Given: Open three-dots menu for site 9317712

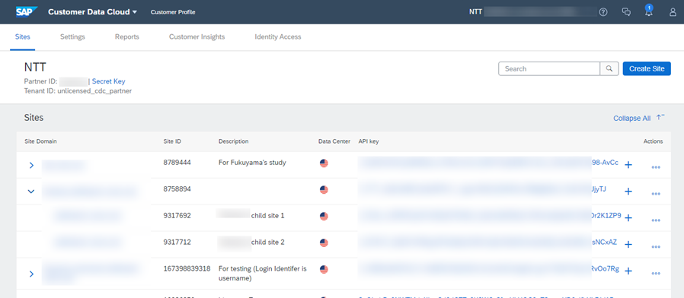Looking at the screenshot, I should point(656,246).
